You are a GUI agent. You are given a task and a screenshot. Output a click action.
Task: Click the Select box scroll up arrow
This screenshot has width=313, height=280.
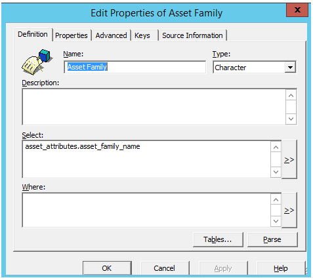click(x=276, y=148)
